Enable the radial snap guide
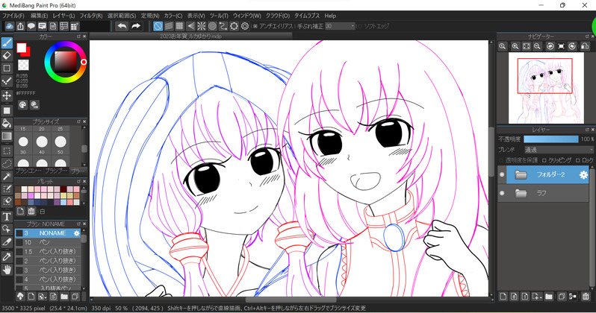 coord(202,26)
